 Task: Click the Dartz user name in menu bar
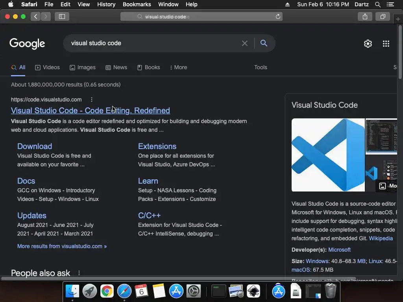pos(361,4)
